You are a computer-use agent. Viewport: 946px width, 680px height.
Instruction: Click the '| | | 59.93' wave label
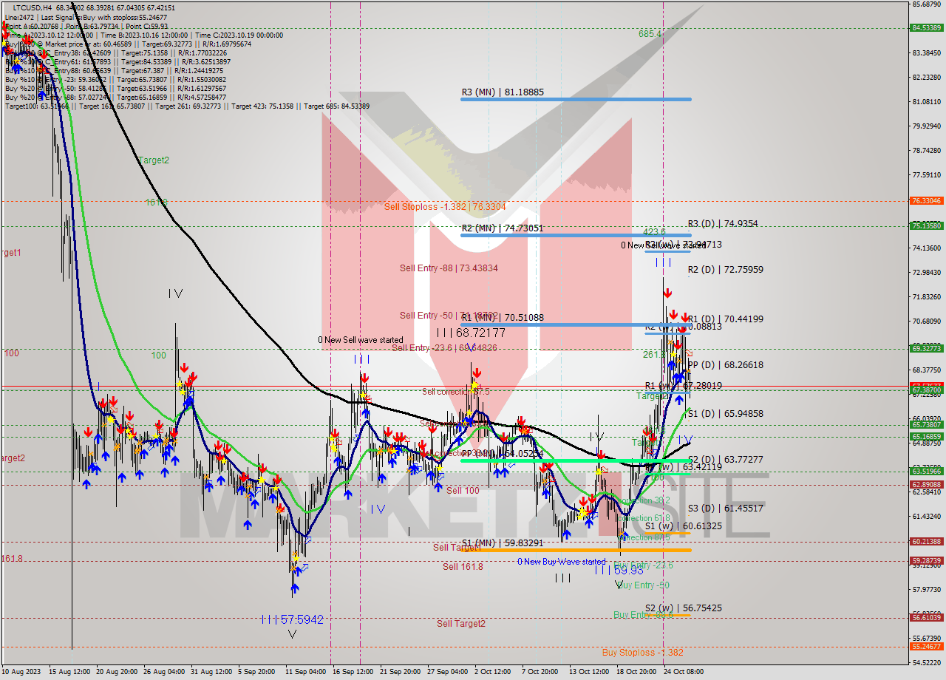pos(619,571)
